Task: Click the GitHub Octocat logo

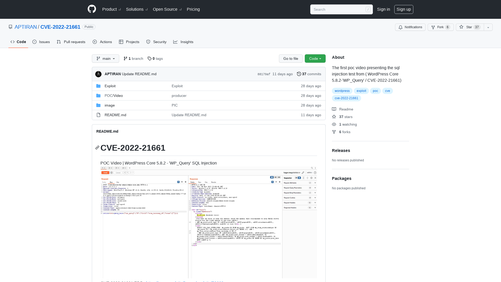Action: point(92,9)
